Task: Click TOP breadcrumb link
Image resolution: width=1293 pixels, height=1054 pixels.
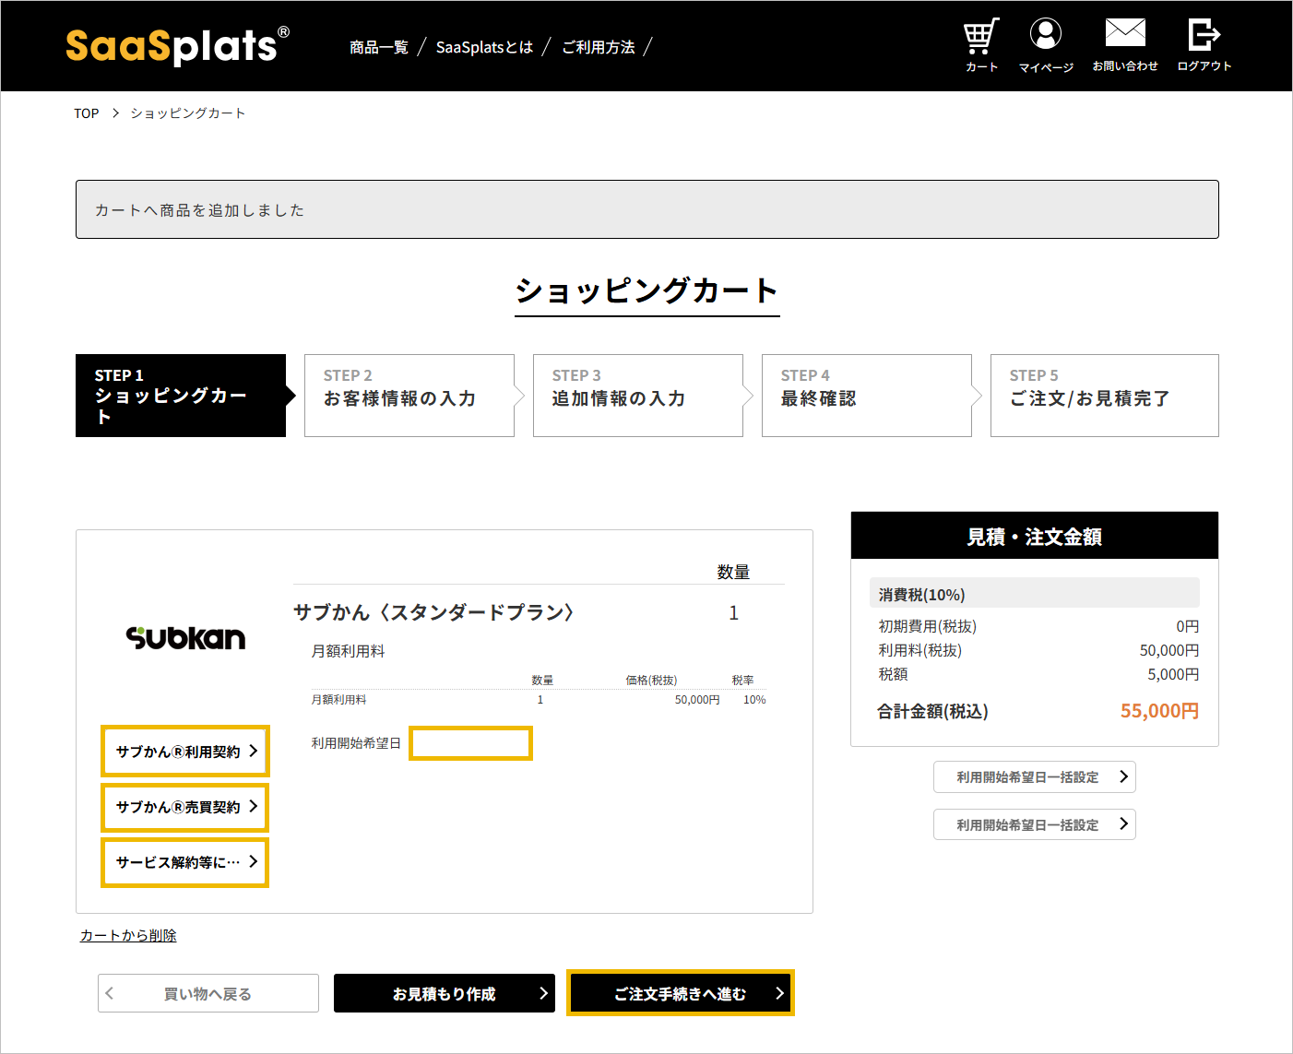Action: [x=87, y=113]
